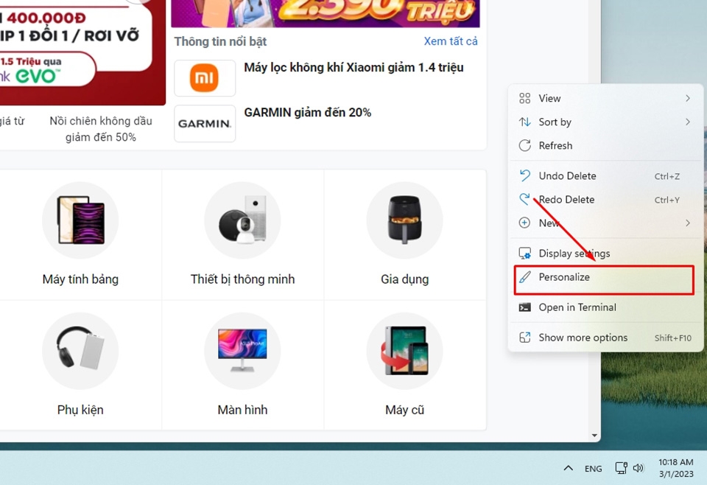Select View in the context menu

coord(605,98)
